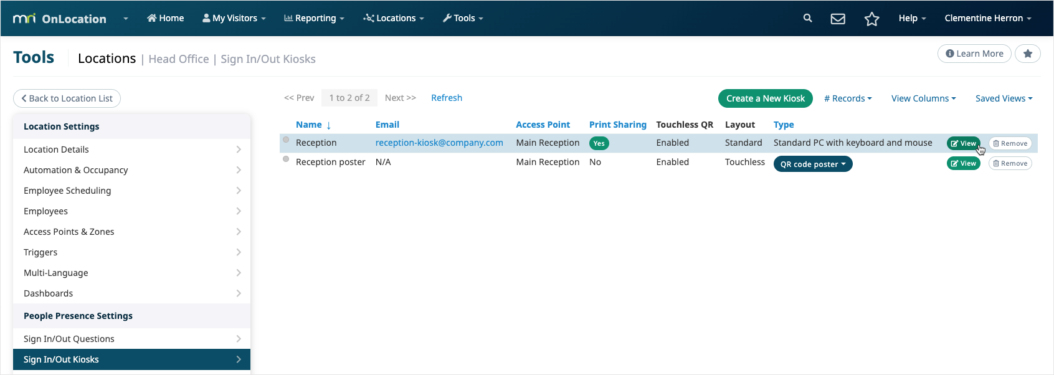Image resolution: width=1054 pixels, height=375 pixels.
Task: Click the status dot of Reception poster row
Action: (286, 159)
